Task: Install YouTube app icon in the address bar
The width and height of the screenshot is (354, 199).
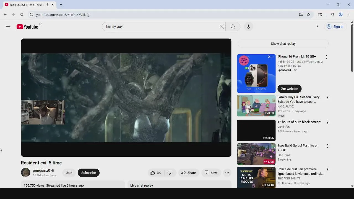Action: point(301,15)
